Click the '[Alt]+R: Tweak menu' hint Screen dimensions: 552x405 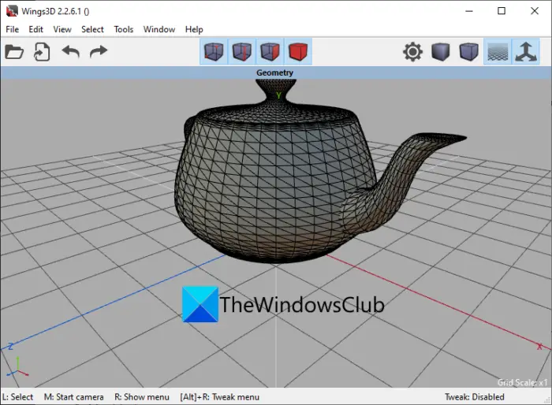tap(220, 397)
